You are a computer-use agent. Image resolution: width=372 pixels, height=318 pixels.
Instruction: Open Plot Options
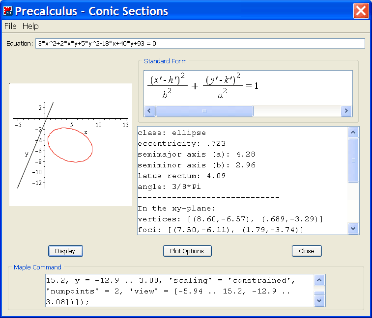point(187,251)
